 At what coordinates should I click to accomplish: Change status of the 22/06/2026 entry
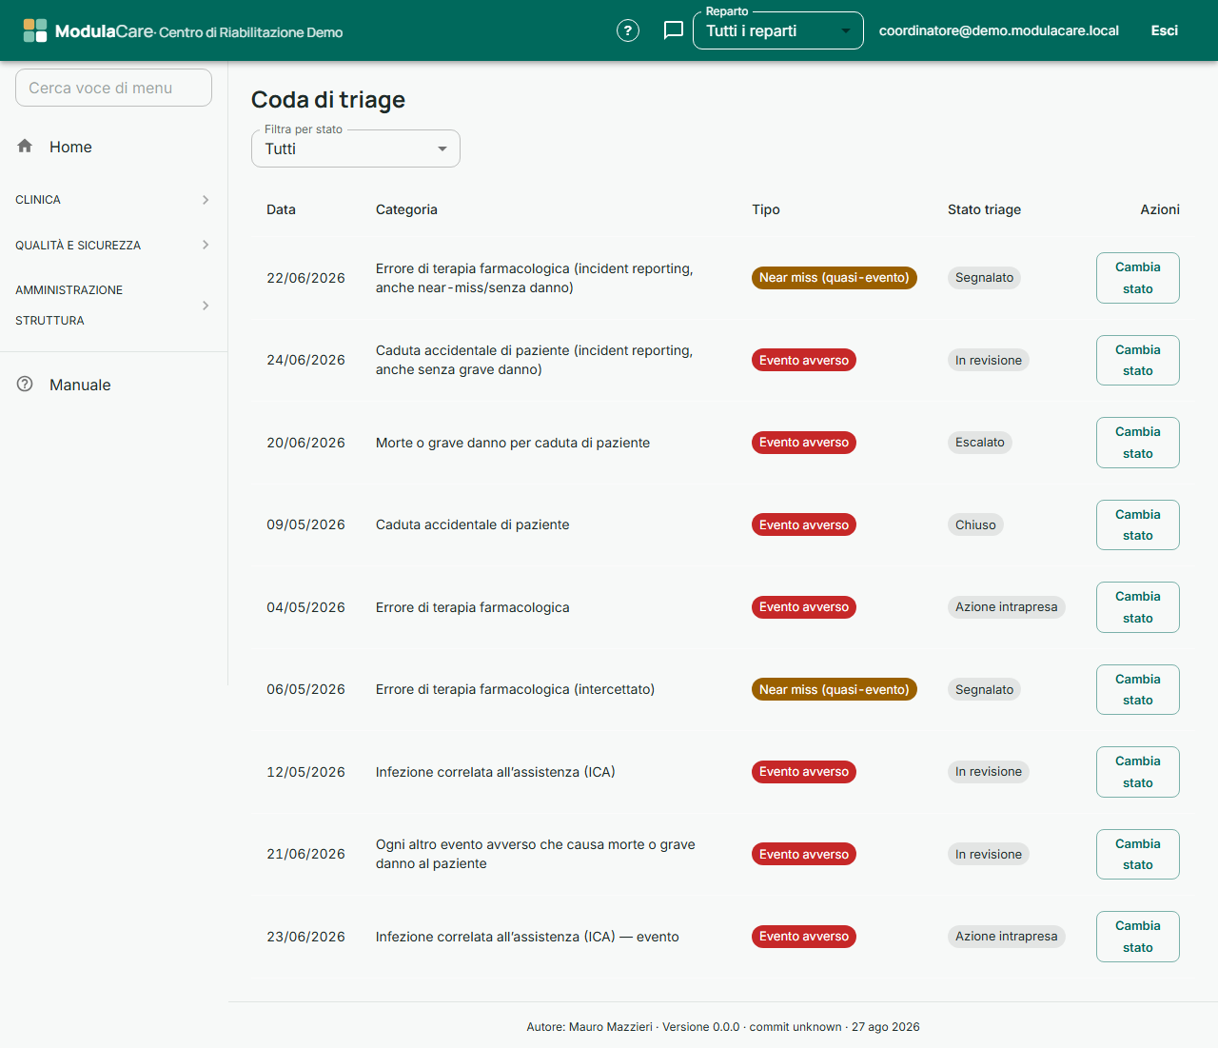[1138, 278]
